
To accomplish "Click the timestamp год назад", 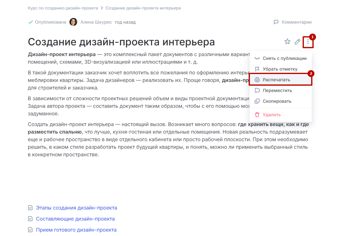I will 125,22.
